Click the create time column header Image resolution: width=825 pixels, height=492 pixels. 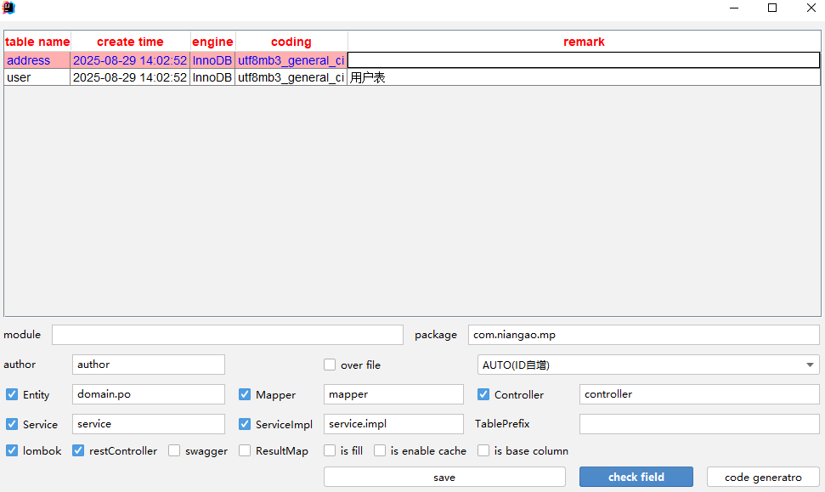(x=131, y=42)
